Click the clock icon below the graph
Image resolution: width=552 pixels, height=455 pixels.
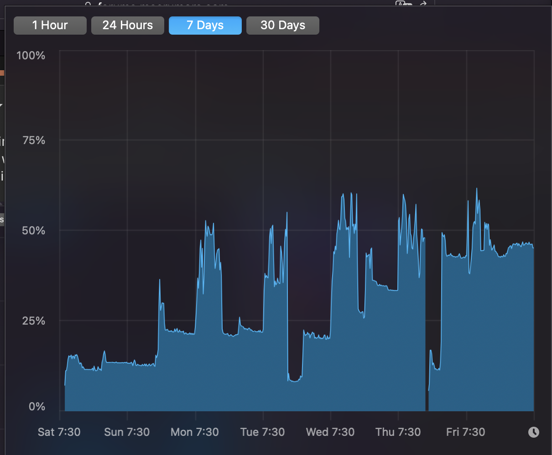click(534, 432)
